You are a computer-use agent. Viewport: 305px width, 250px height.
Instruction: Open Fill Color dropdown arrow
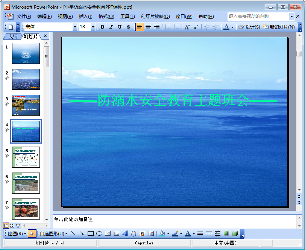(168, 234)
